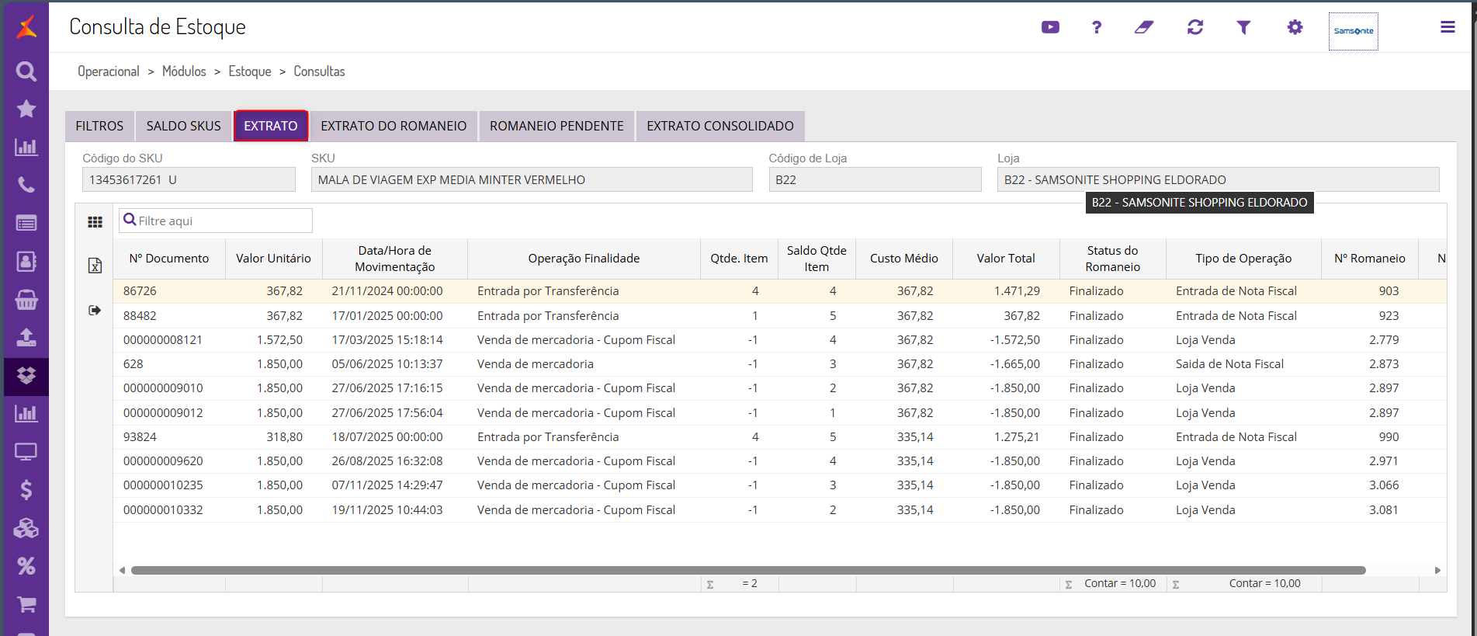Image resolution: width=1477 pixels, height=636 pixels.
Task: Open the grid column chooser icon
Action: (x=95, y=222)
